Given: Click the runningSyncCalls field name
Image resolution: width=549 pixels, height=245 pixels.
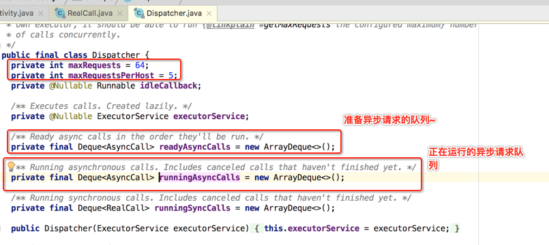Looking at the screenshot, I should point(192,208).
